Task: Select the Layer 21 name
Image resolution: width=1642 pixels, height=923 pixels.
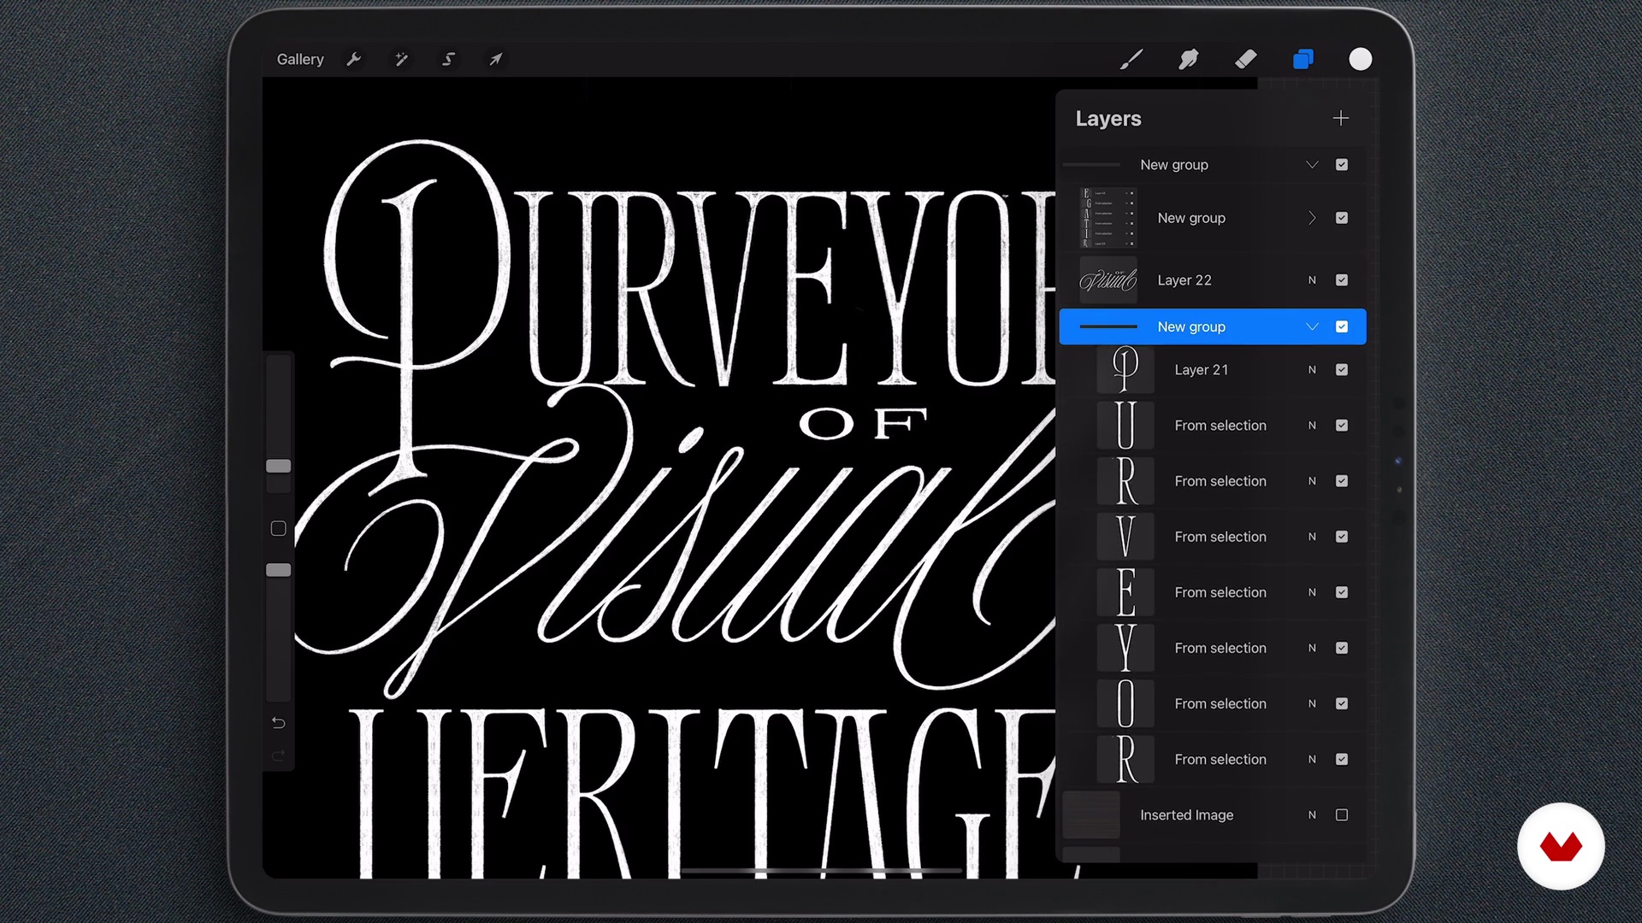Action: [1201, 370]
